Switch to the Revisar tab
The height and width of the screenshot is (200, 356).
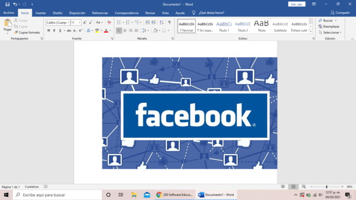pos(150,13)
